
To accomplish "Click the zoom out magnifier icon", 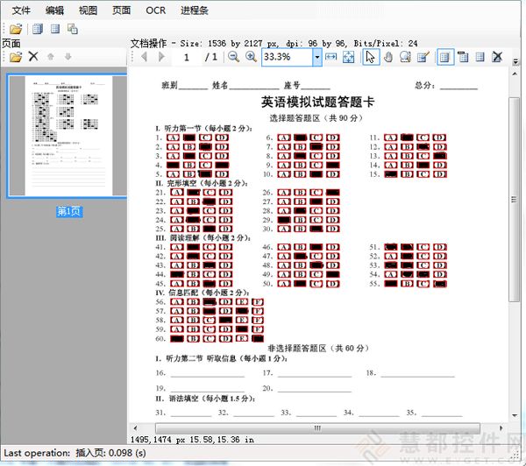I will pos(233,57).
